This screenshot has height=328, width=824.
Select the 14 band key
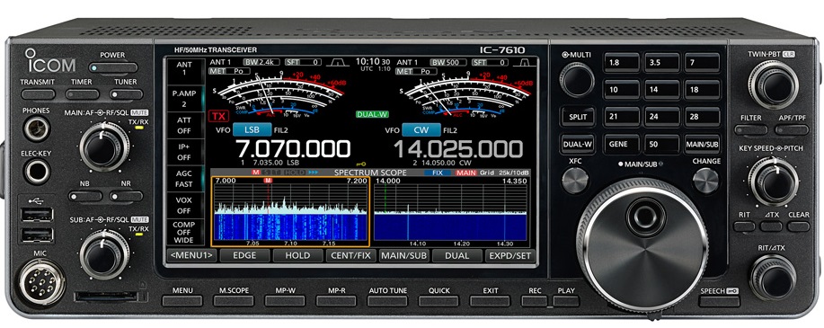(x=661, y=89)
